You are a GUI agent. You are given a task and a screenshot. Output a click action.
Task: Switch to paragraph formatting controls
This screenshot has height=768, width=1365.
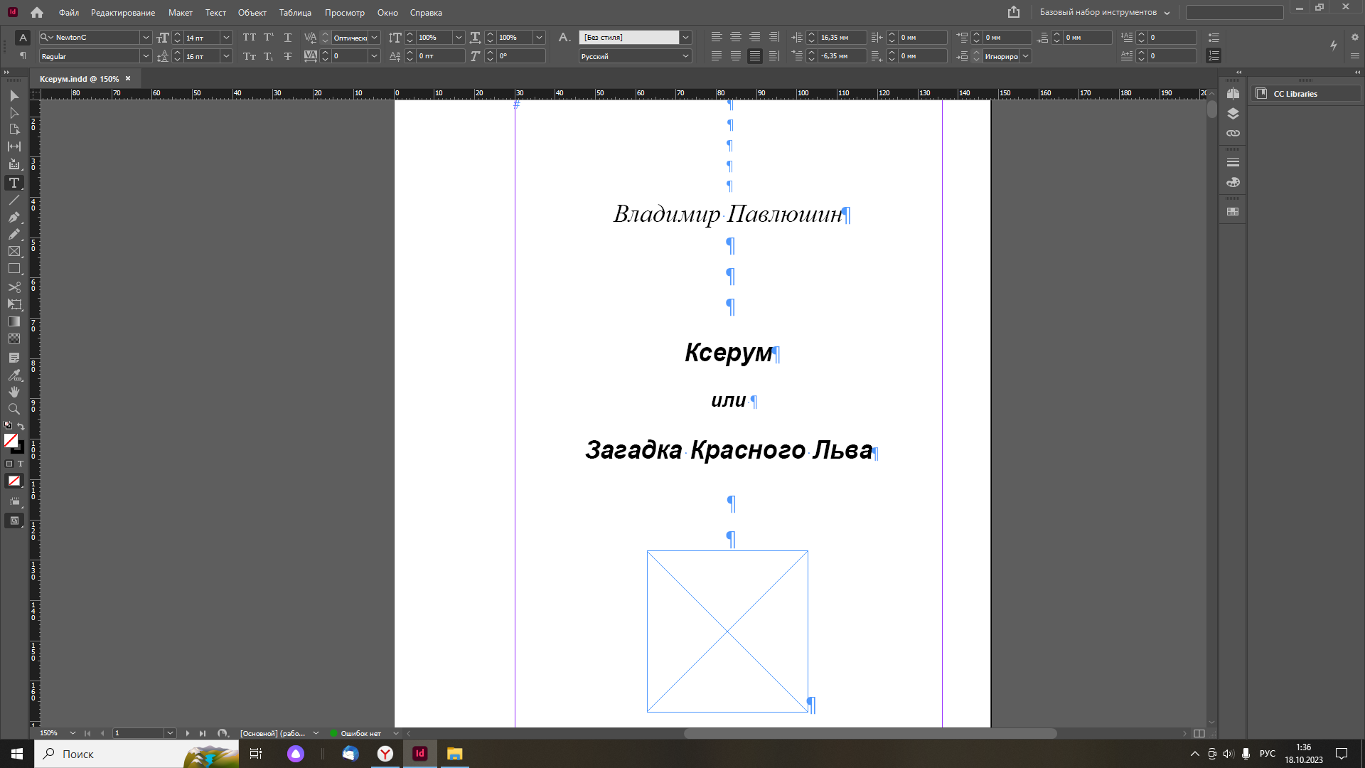(23, 55)
